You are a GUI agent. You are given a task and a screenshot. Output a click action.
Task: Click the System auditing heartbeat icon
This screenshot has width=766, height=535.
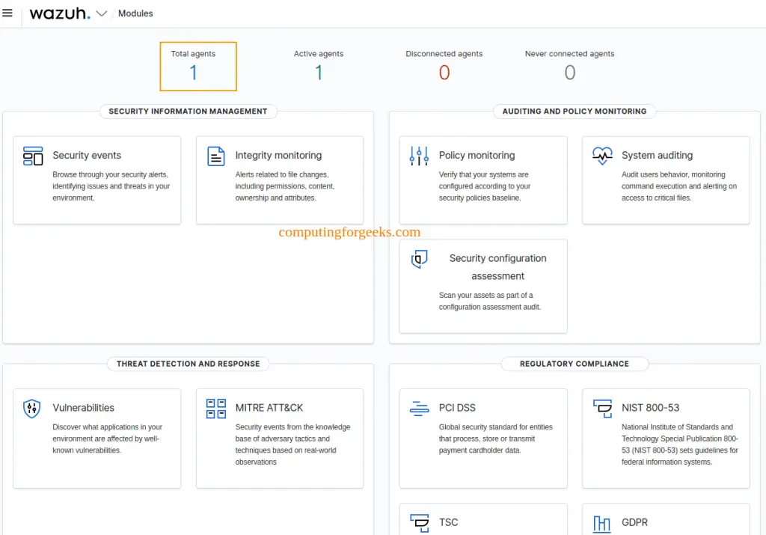click(x=602, y=156)
